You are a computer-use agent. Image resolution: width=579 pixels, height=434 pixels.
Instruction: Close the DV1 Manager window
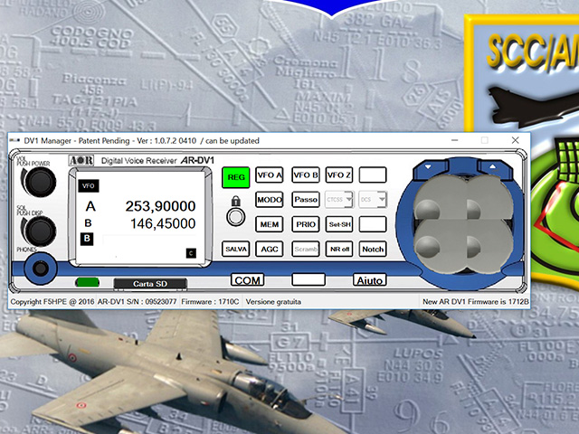pyautogui.click(x=515, y=140)
